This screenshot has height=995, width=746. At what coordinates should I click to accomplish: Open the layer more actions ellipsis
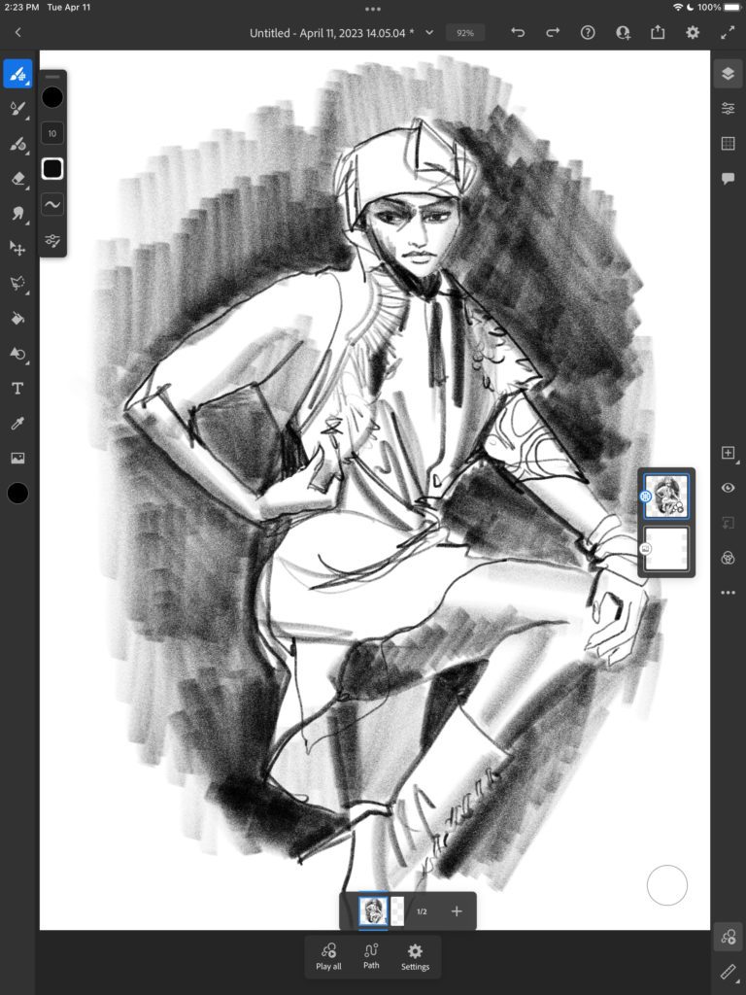click(x=728, y=592)
